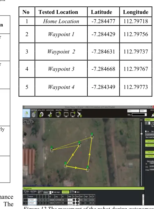The width and height of the screenshot is (154, 209).
Task: Click the map Zoom slider handle
Action: click(x=141, y=134)
